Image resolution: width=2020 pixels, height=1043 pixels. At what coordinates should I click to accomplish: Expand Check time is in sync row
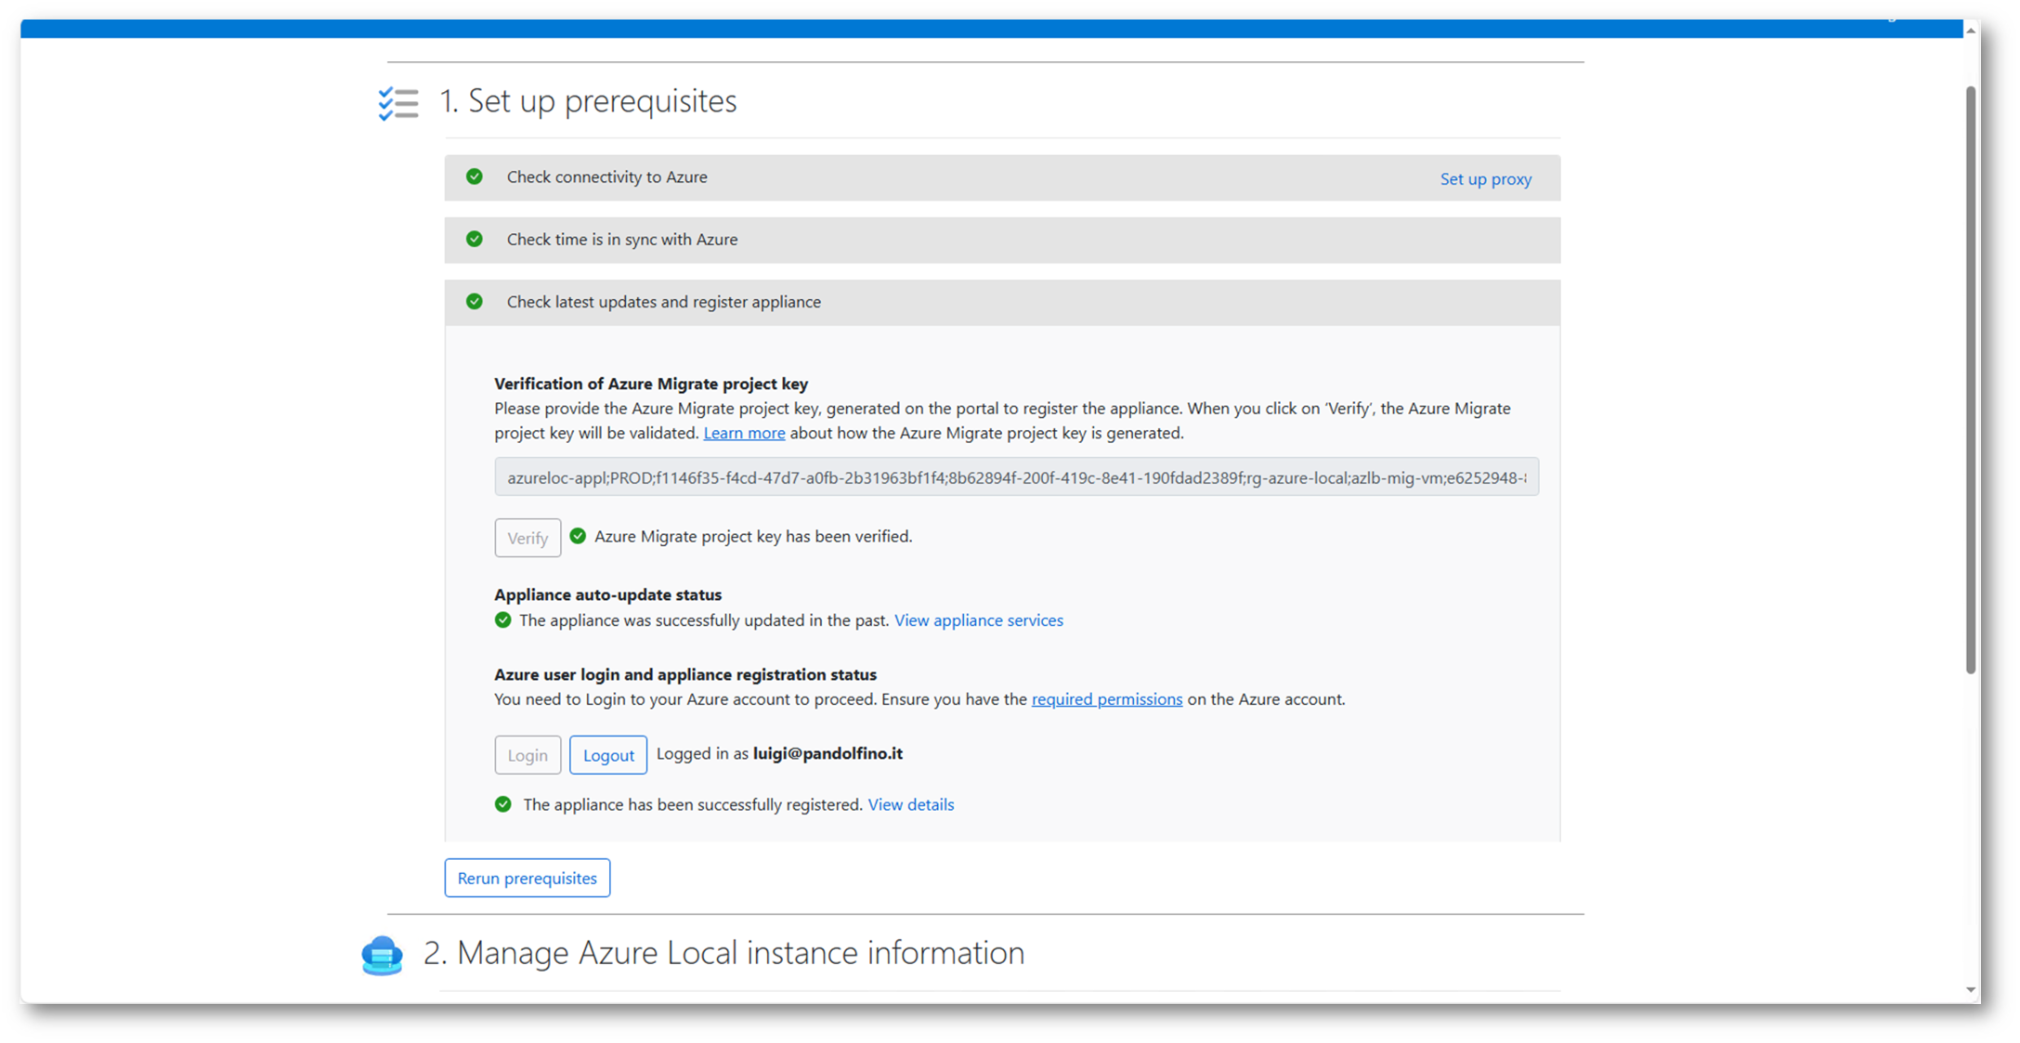(x=621, y=240)
